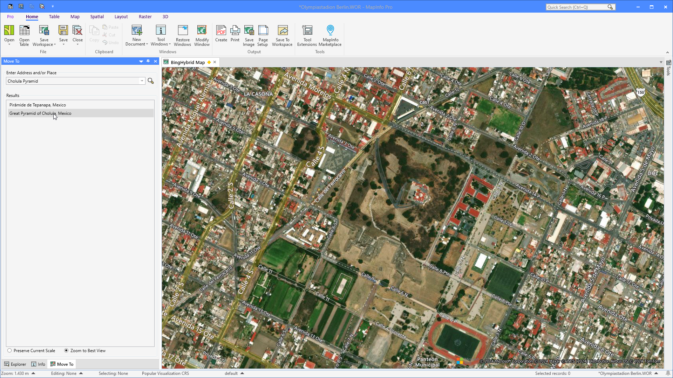
Task: Expand the address history dropdown
Action: 142,81
